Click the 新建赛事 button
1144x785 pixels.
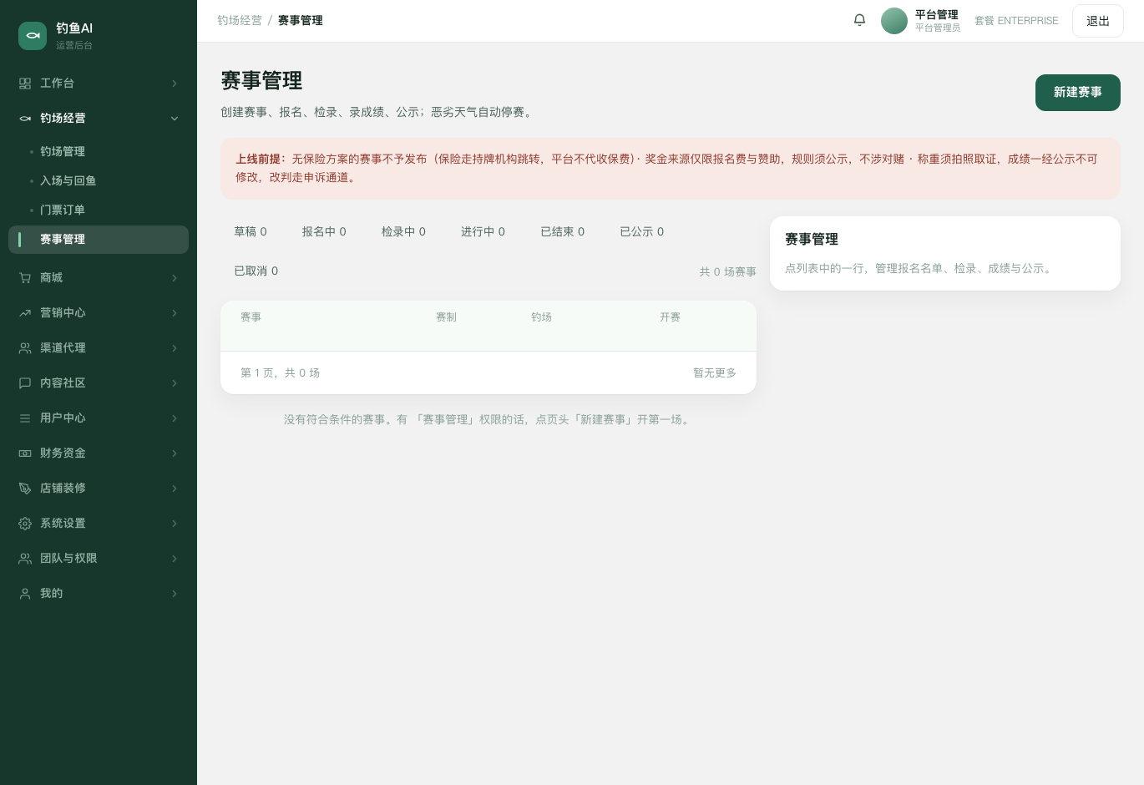1078,93
